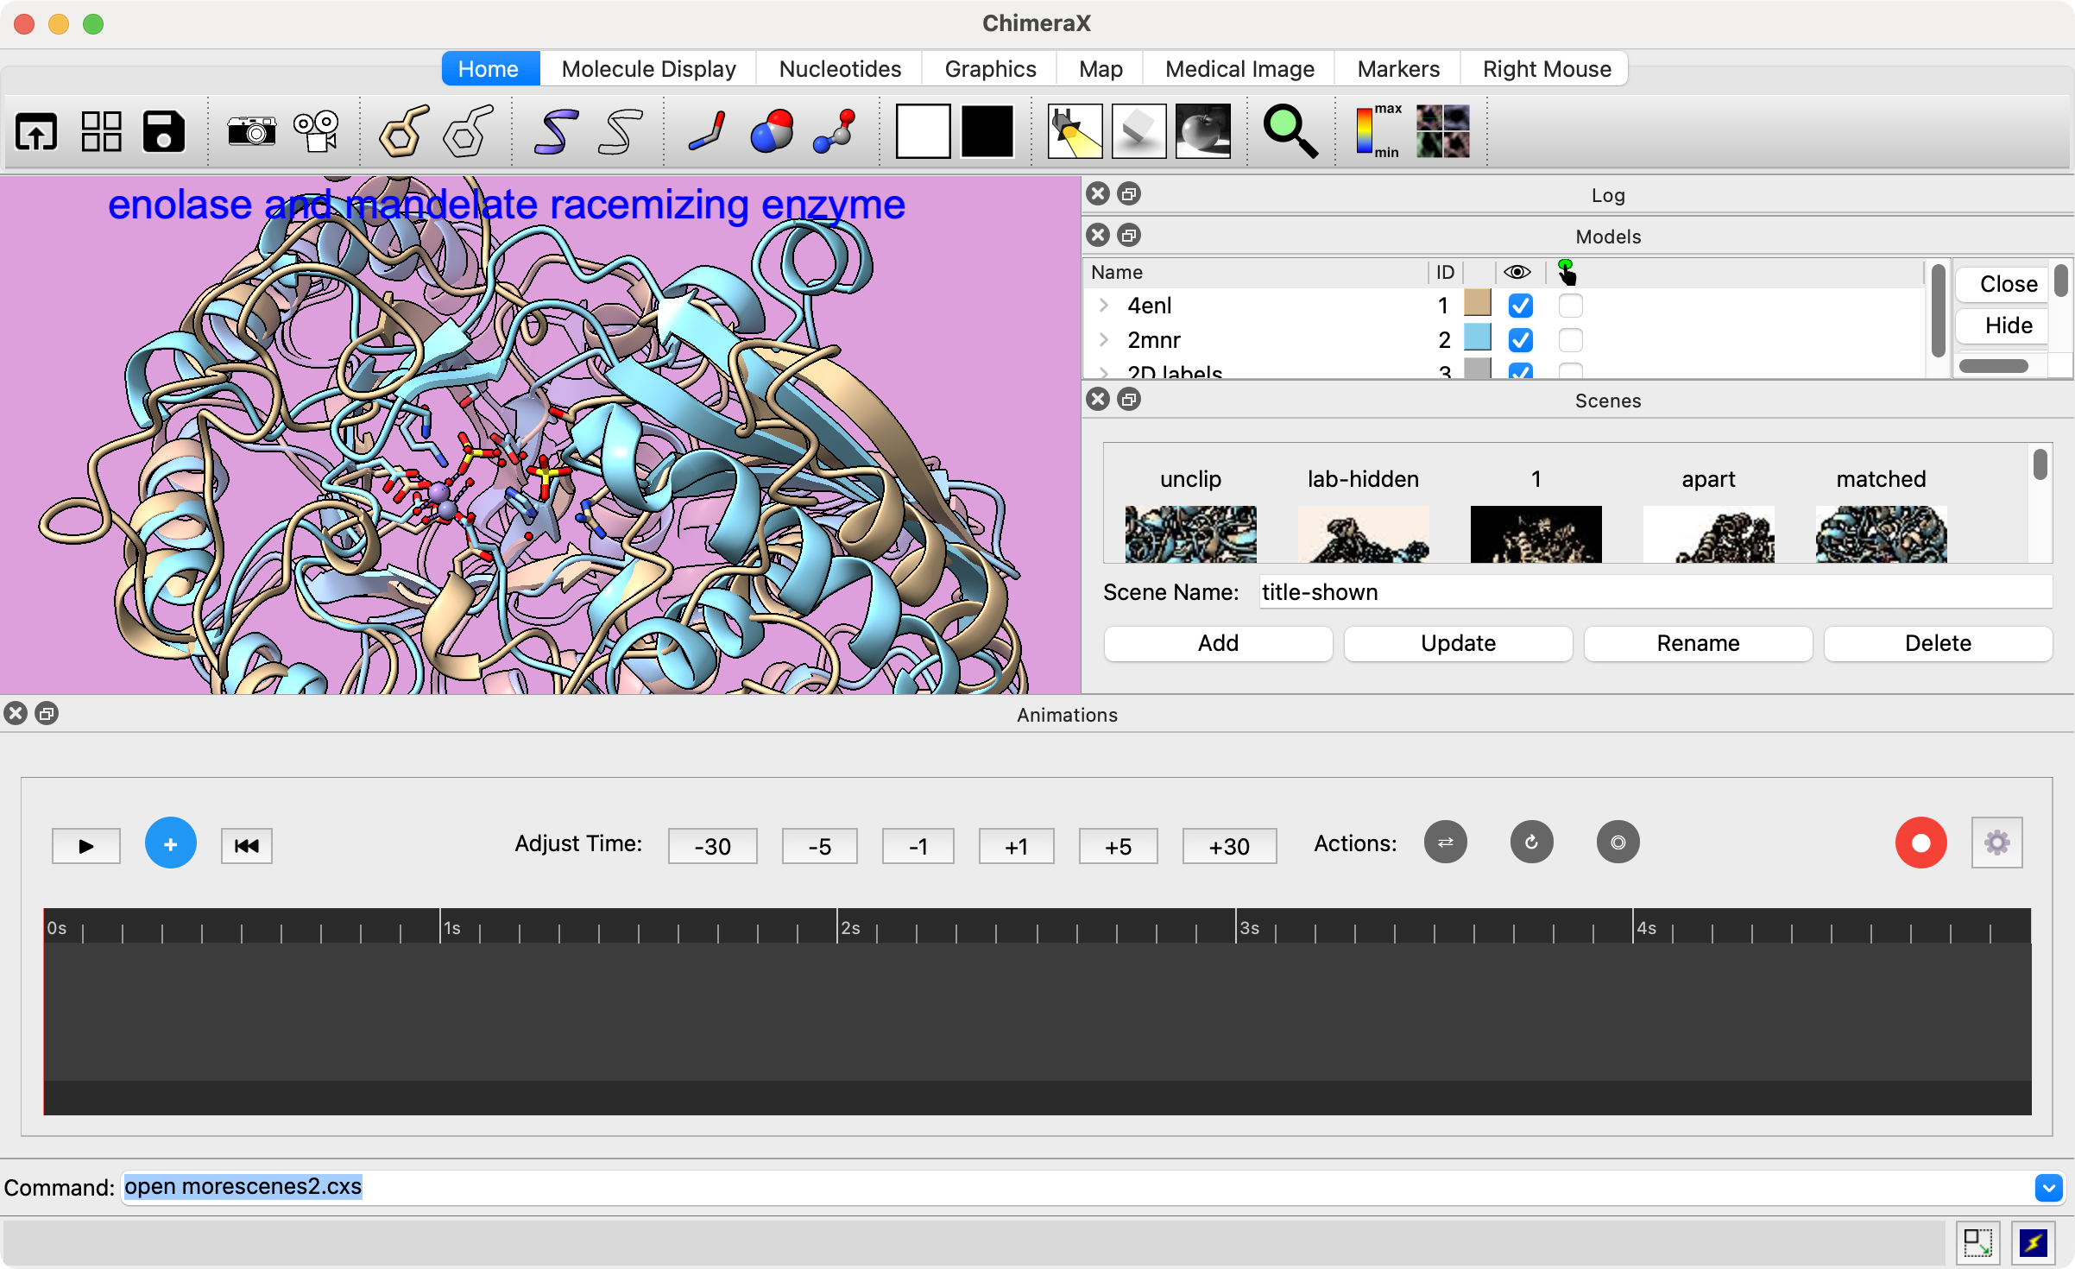
Task: Add keyframe with blue plus button
Action: point(170,843)
